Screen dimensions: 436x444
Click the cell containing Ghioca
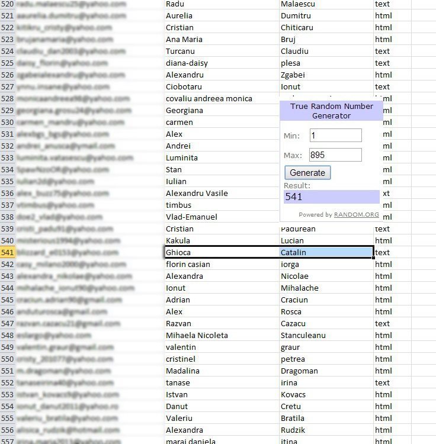(222, 252)
